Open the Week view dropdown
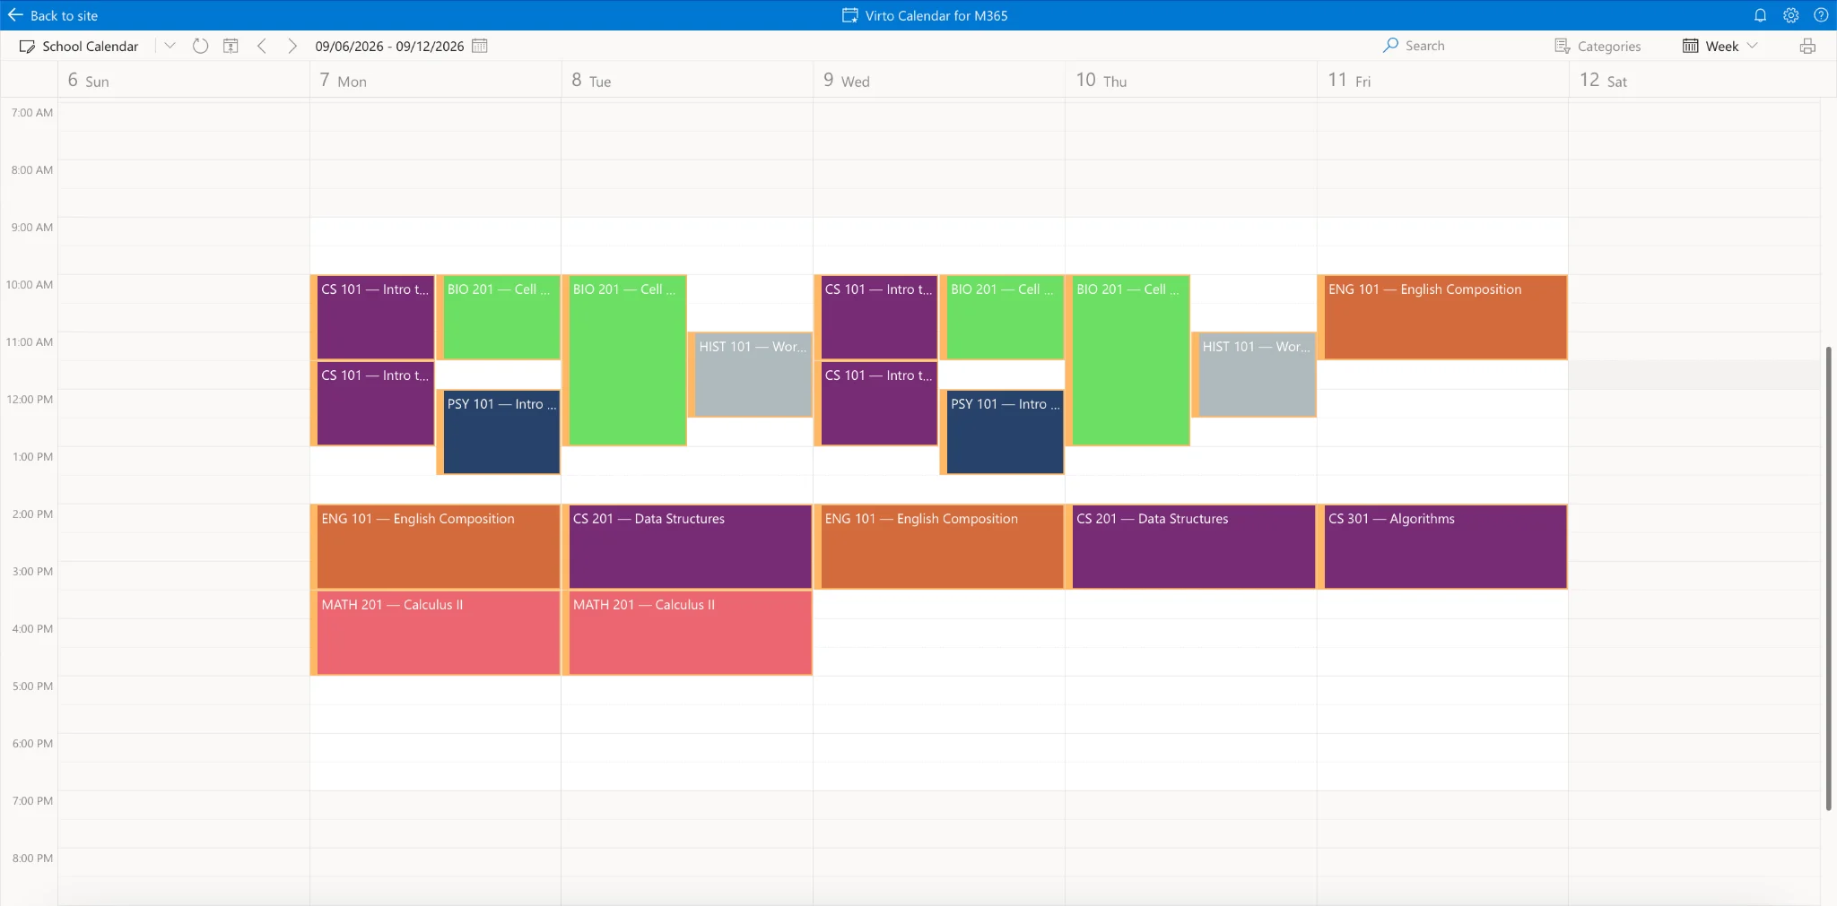The height and width of the screenshot is (906, 1837). pos(1719,46)
